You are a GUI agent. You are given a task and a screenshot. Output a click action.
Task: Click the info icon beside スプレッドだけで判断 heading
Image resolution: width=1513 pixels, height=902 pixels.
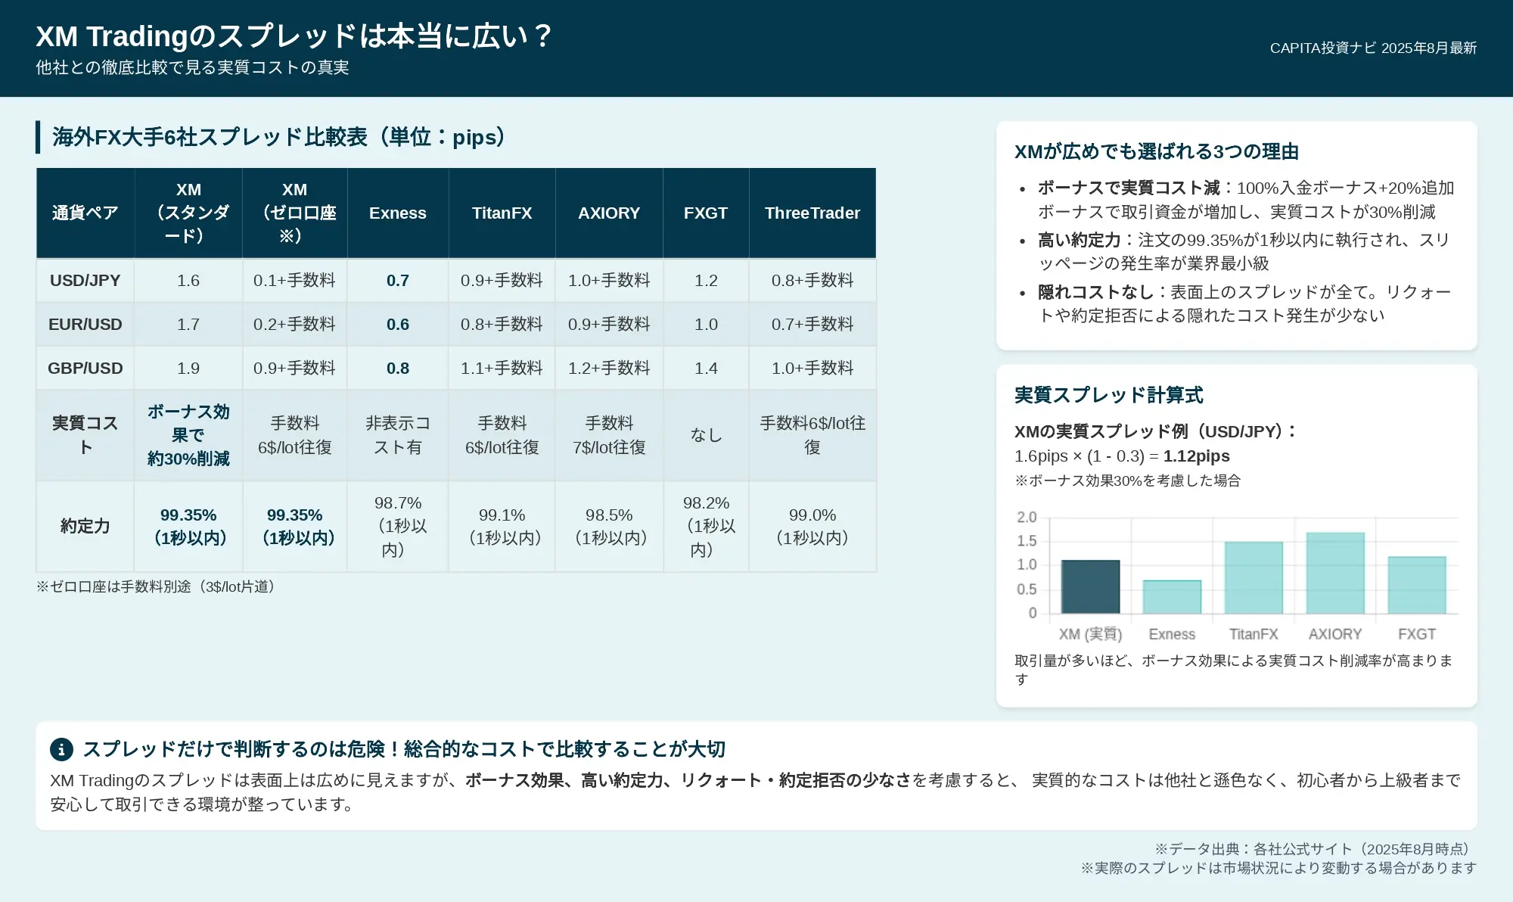pyautogui.click(x=61, y=749)
